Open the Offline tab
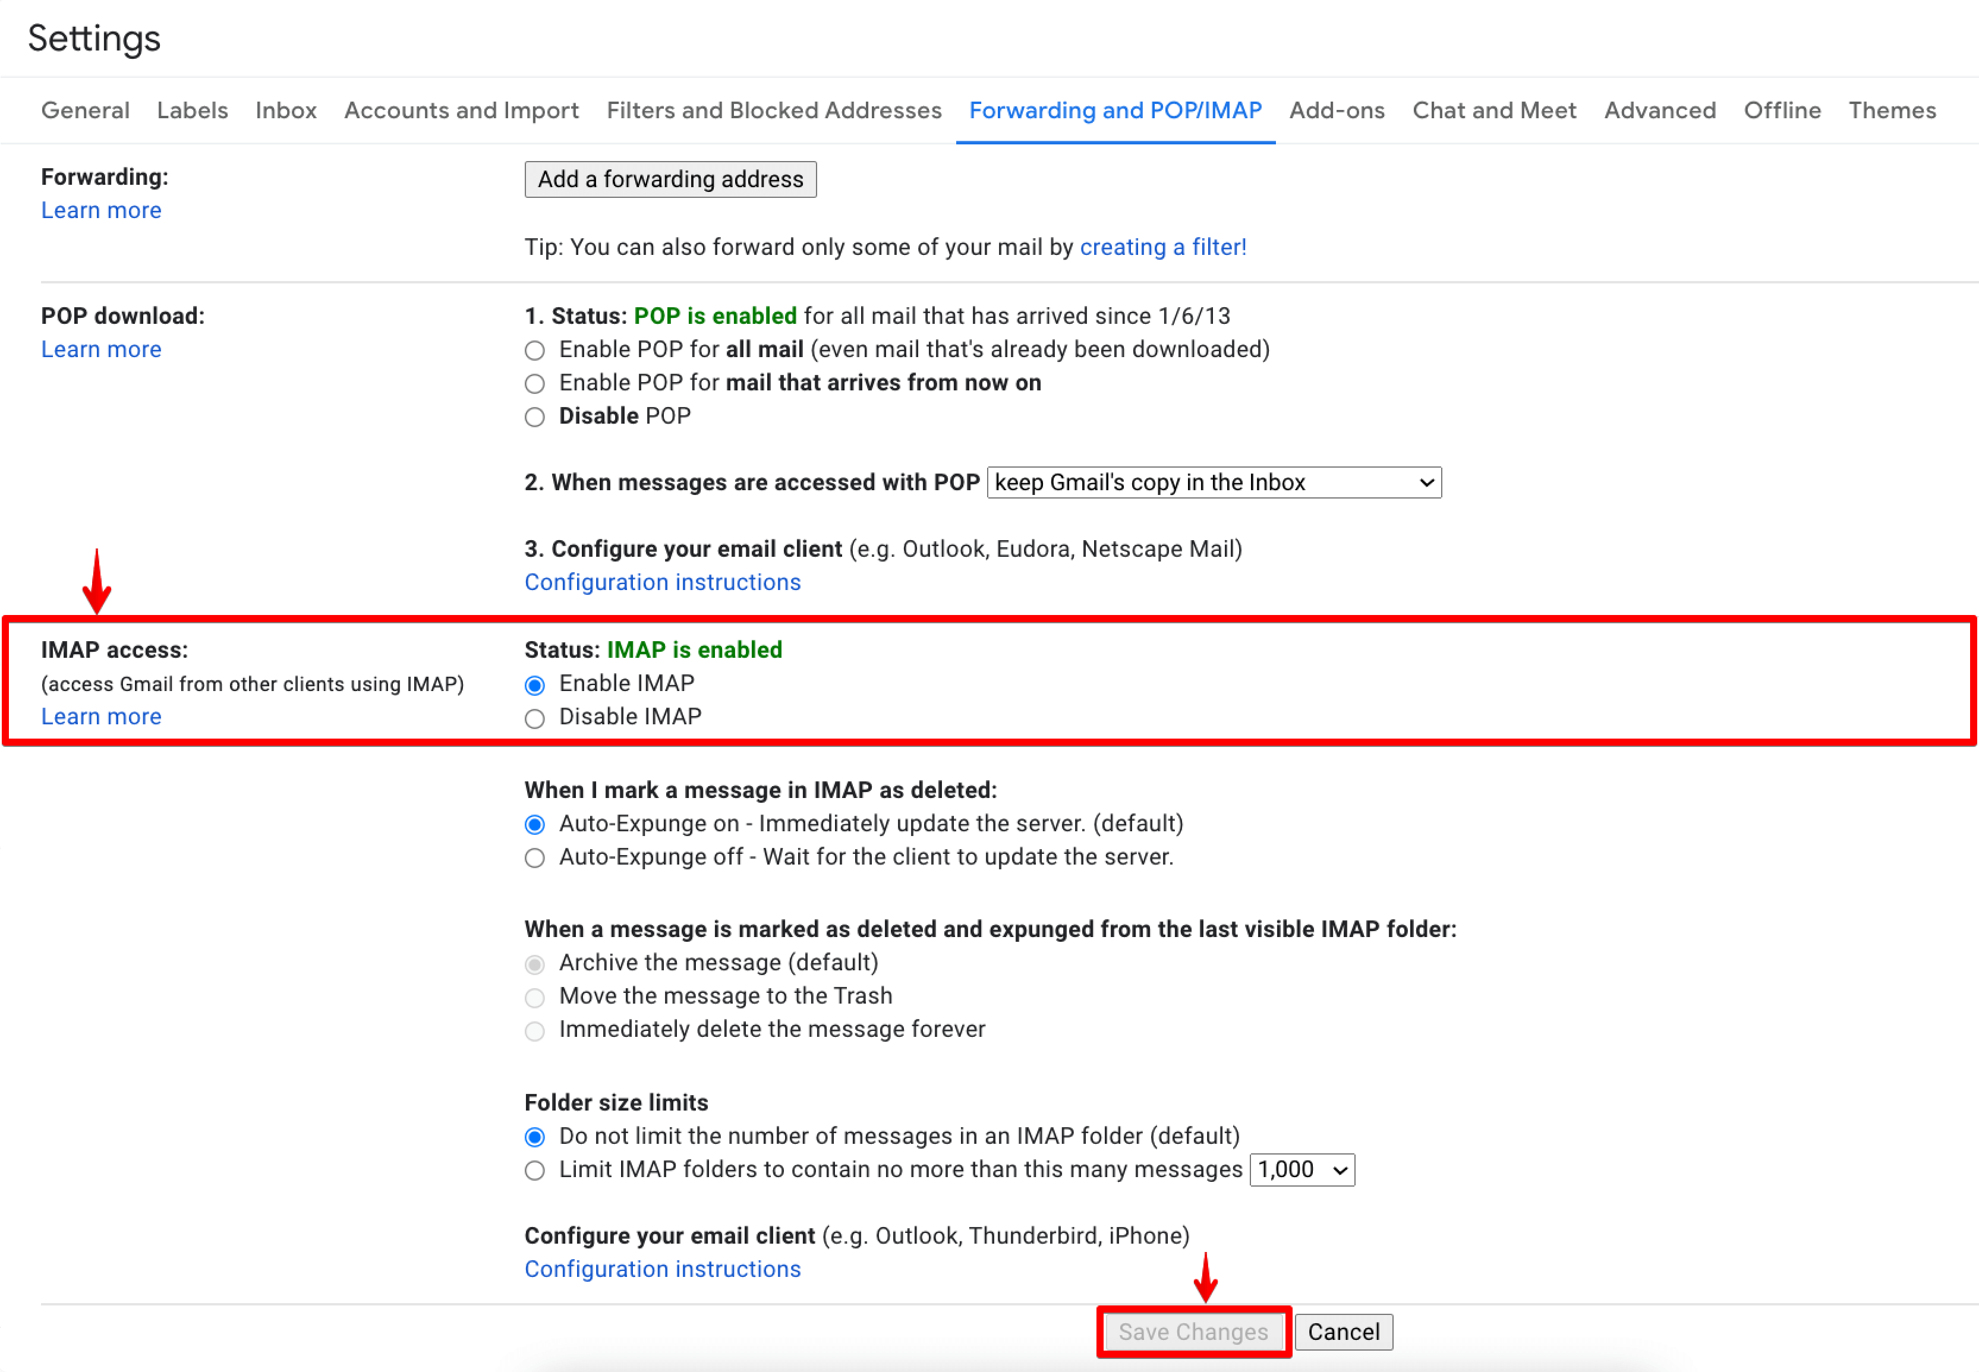 coord(1782,110)
